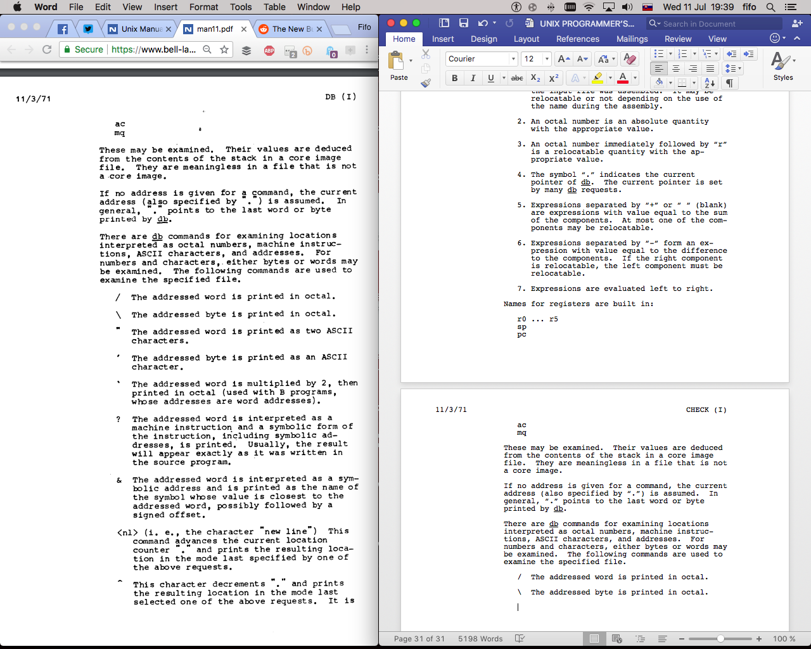Click the Search in Document field

pos(715,23)
